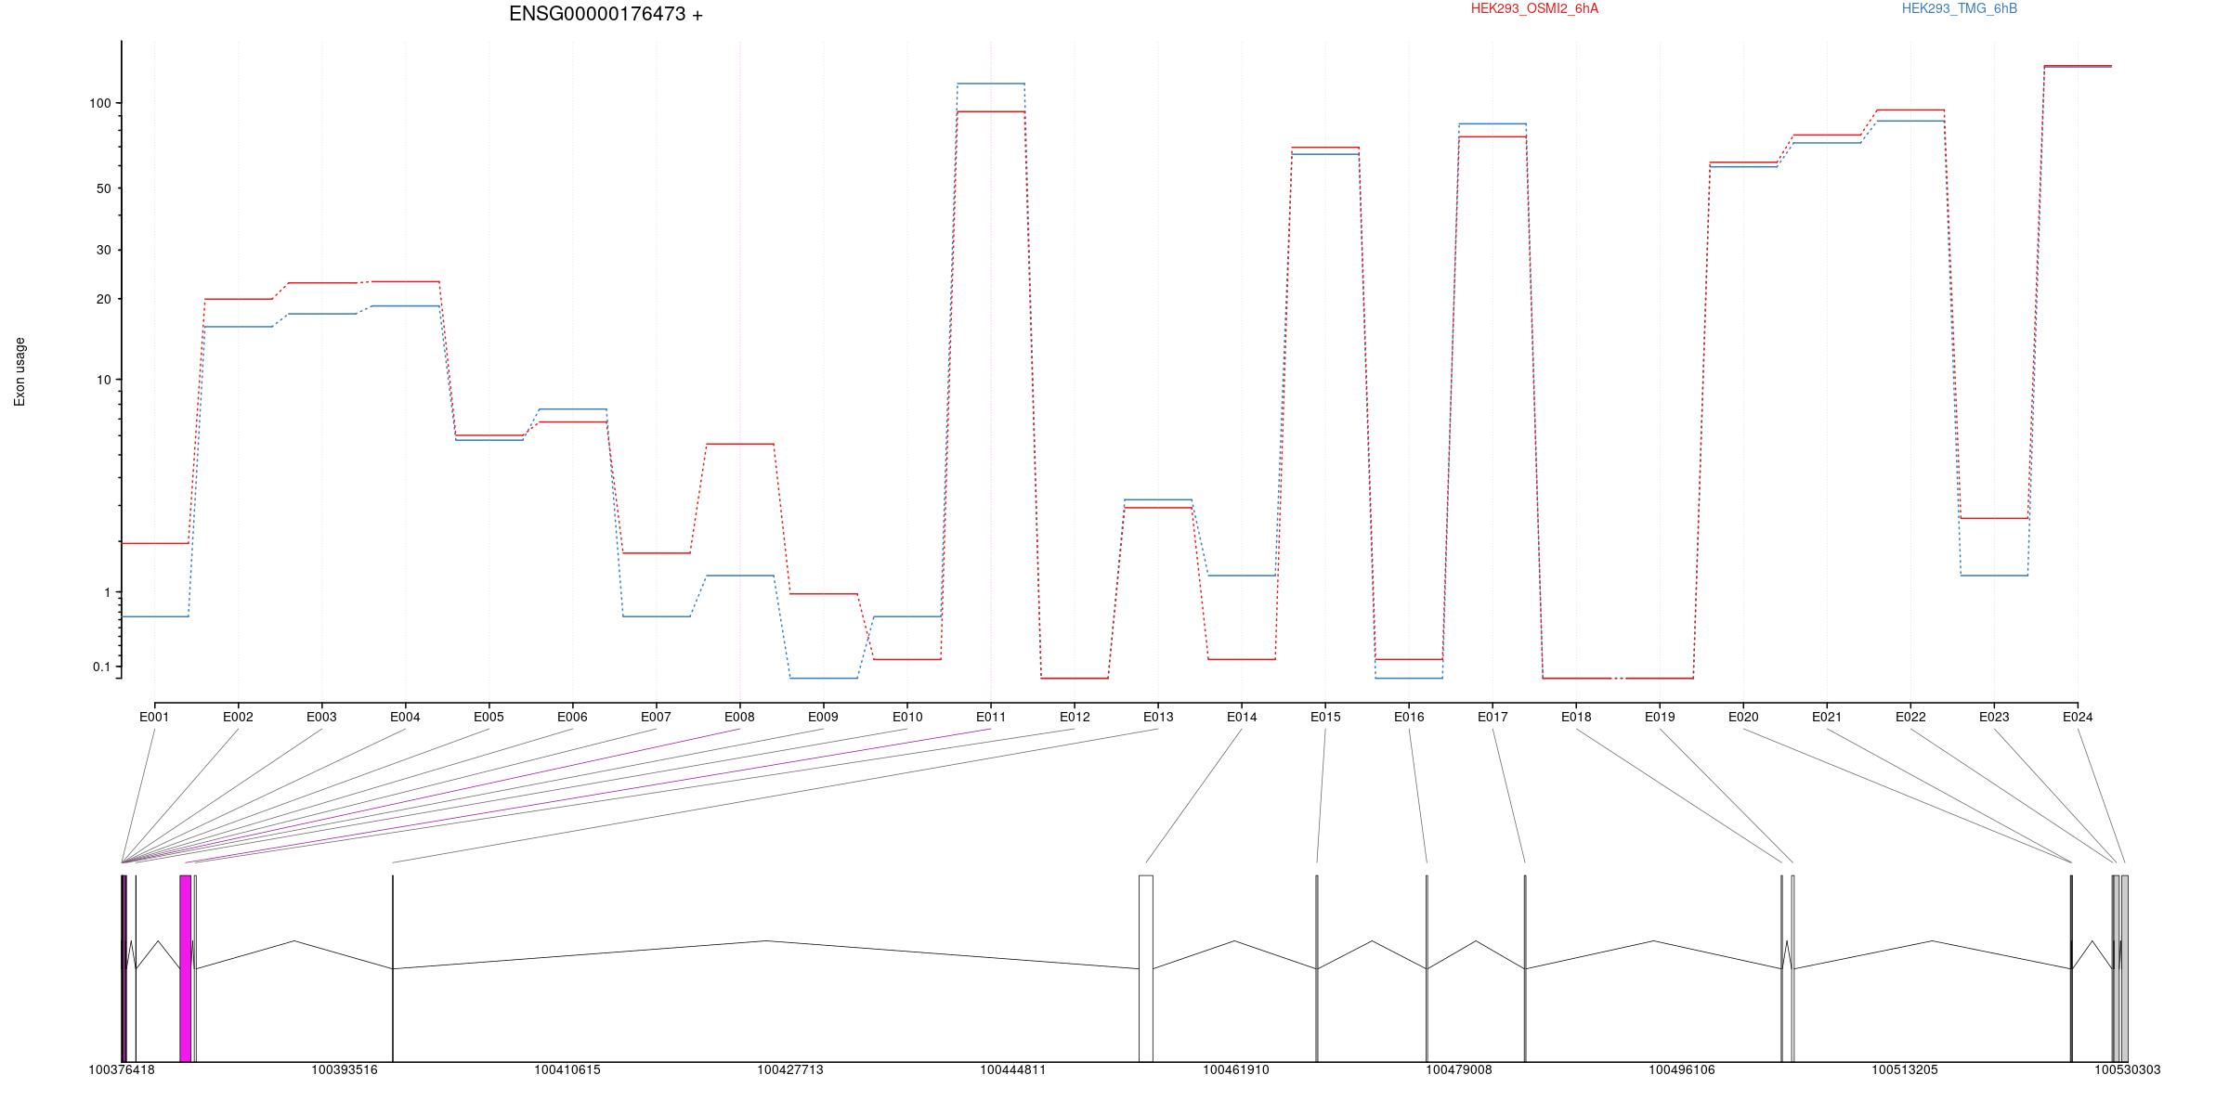This screenshot has height=1114, width=2229.
Task: Click genomic coordinate 100427713
Action: coord(790,1070)
